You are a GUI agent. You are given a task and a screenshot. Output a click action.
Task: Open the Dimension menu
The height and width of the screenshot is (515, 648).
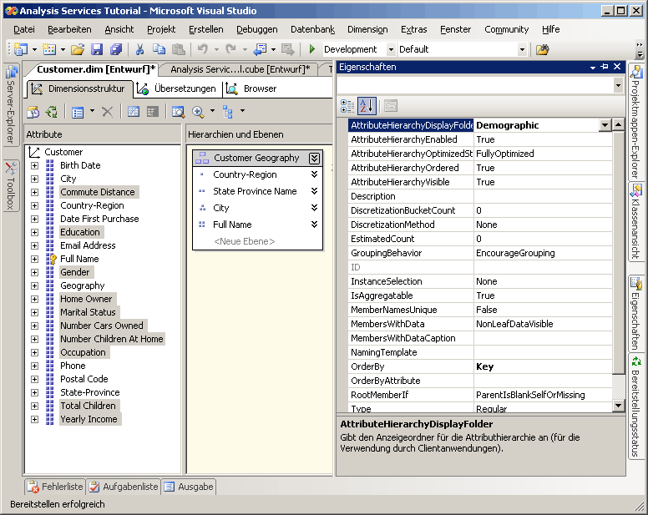(367, 29)
